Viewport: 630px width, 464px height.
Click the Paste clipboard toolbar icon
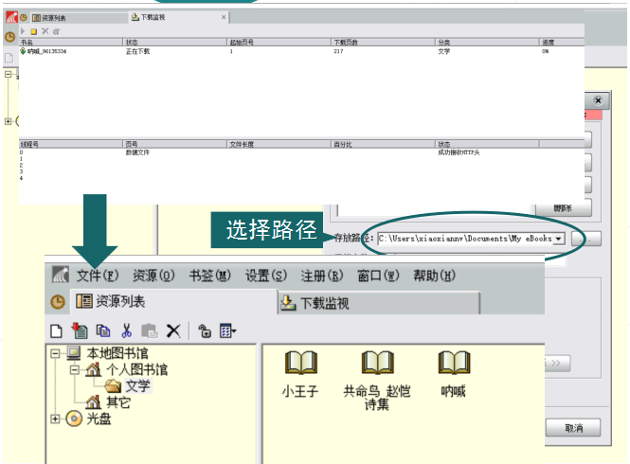point(149,330)
